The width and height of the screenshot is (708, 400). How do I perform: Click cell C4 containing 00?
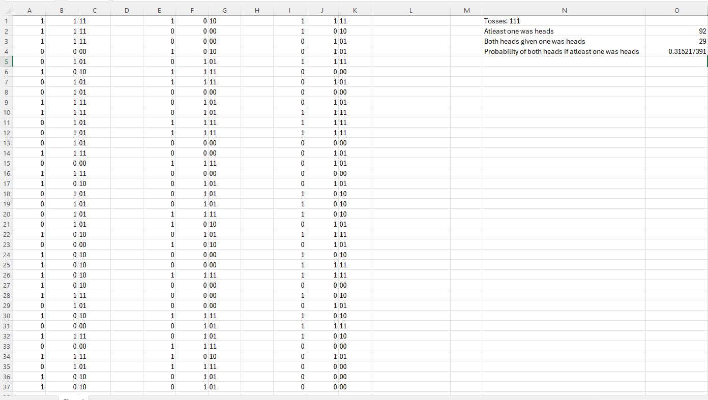point(94,51)
